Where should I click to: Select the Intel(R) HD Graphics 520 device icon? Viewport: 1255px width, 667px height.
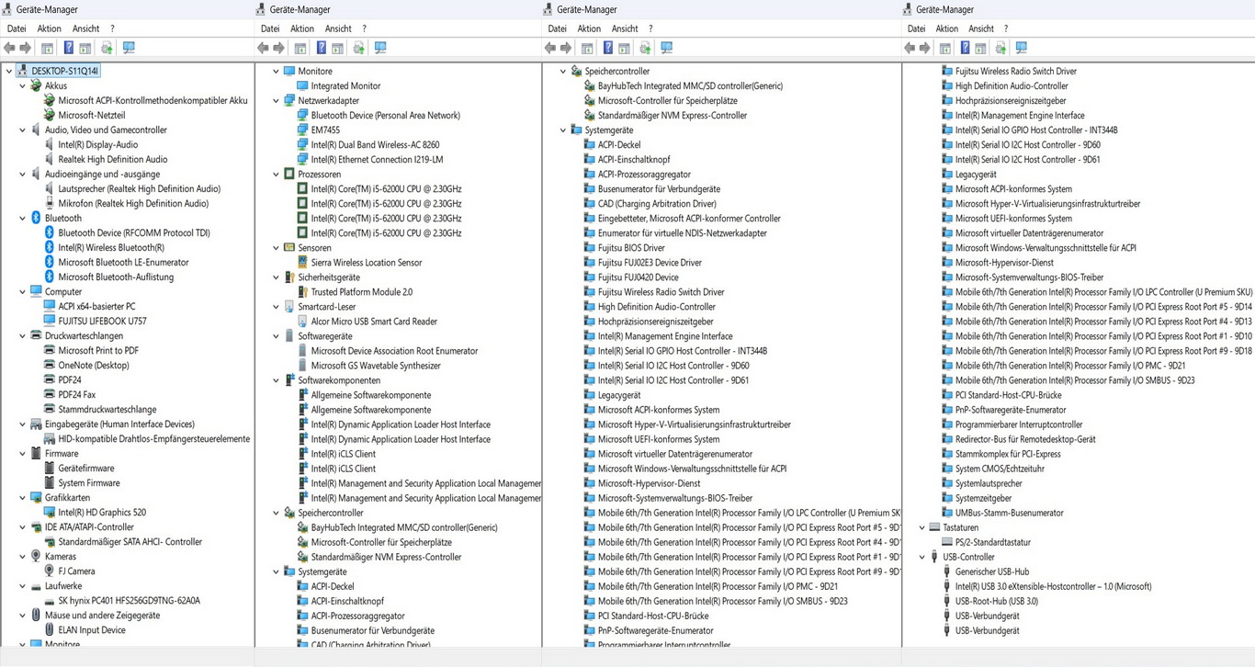click(x=50, y=513)
